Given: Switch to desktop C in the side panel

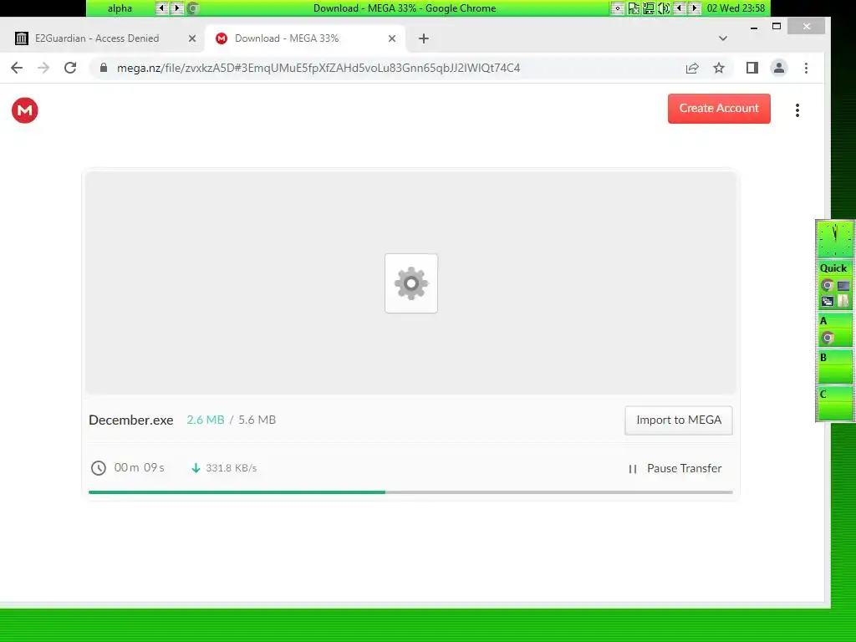Looking at the screenshot, I should pos(835,403).
